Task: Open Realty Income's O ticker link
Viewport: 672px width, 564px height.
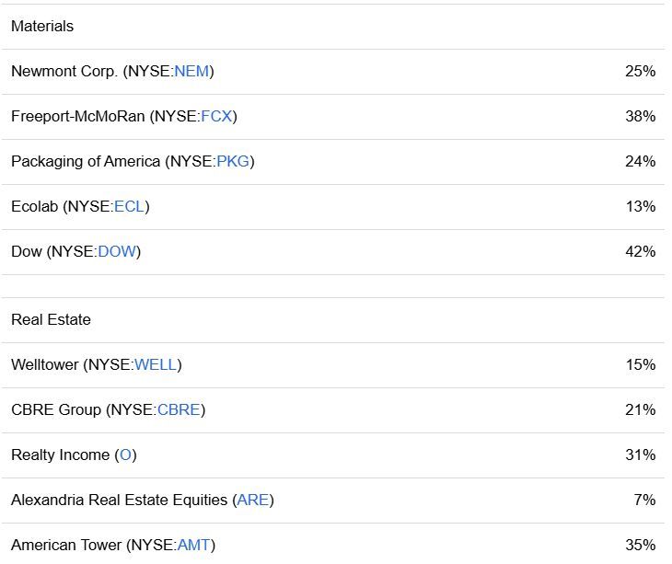Action: pyautogui.click(x=125, y=455)
